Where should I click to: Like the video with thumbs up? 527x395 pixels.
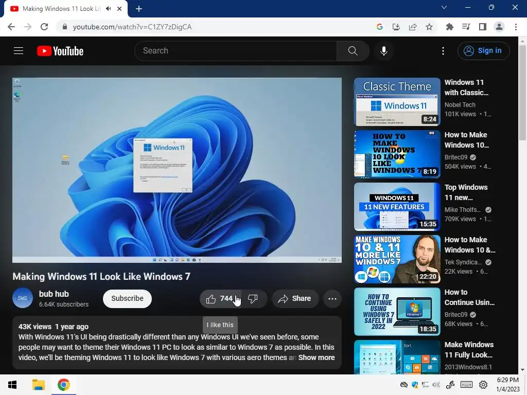[x=220, y=299]
